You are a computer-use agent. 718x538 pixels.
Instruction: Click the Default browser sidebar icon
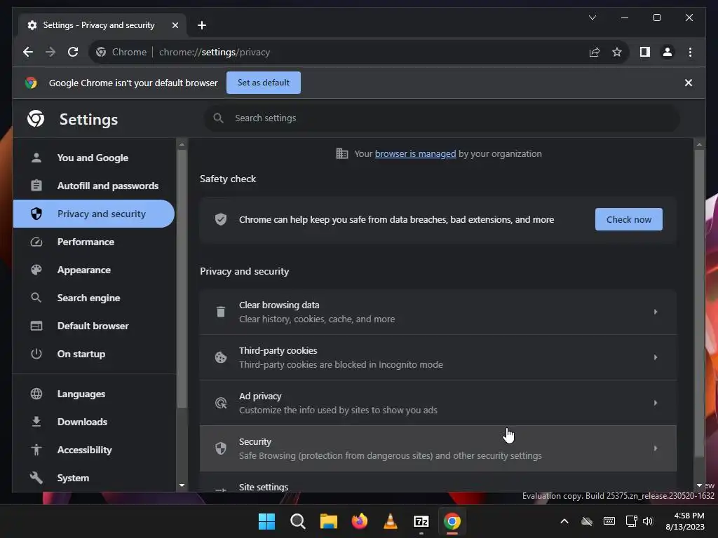(36, 326)
